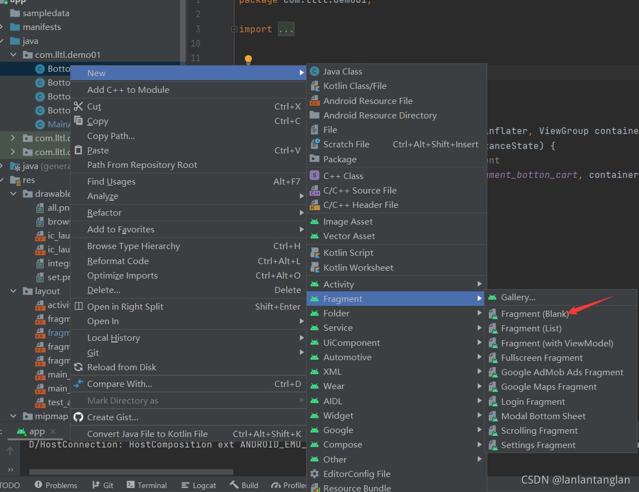This screenshot has width=639, height=492.
Task: Click the Create Gist GitHub icon
Action: point(78,417)
